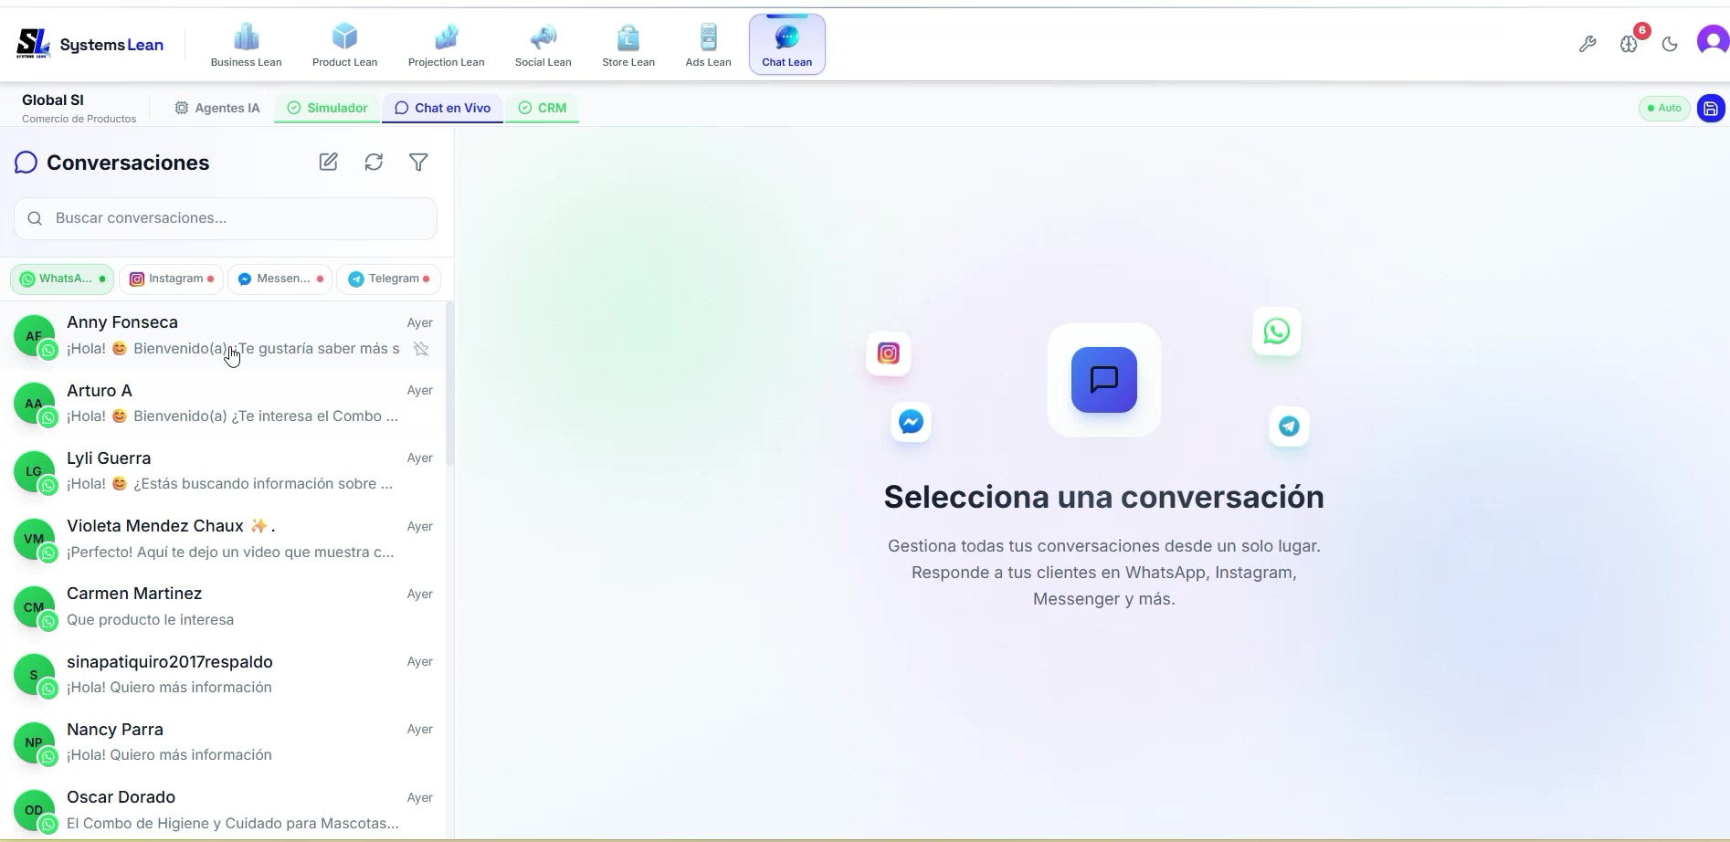Click the NP avatar of Nancy Parra

tap(34, 742)
